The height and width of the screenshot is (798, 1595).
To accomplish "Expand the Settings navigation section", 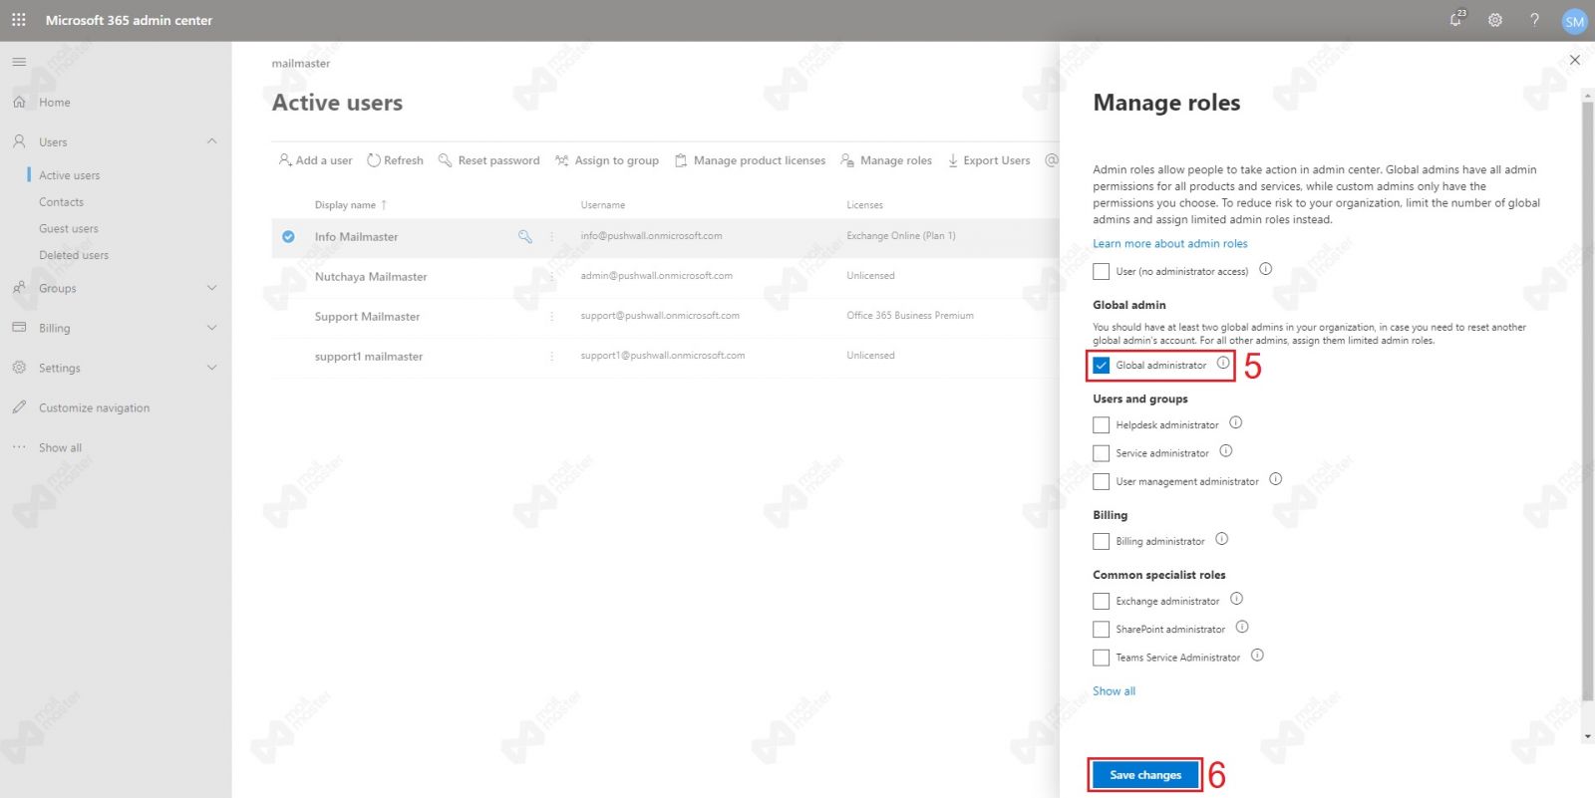I will [x=211, y=368].
